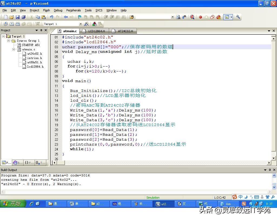This screenshot has width=277, height=220.
Task: Click the Undo arrow icon
Action: [x=51, y=17]
